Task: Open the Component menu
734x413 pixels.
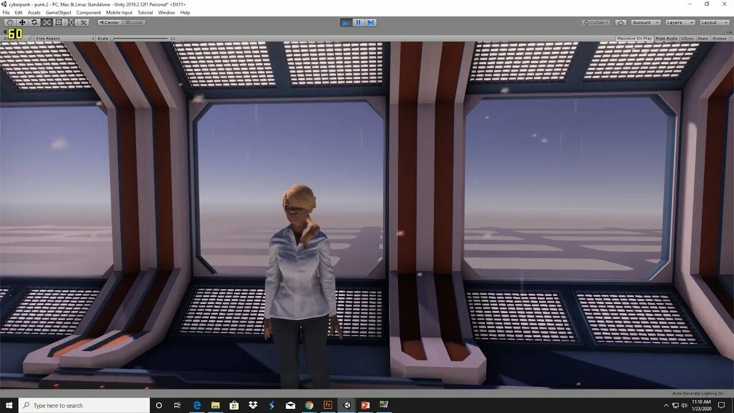Action: tap(89, 13)
